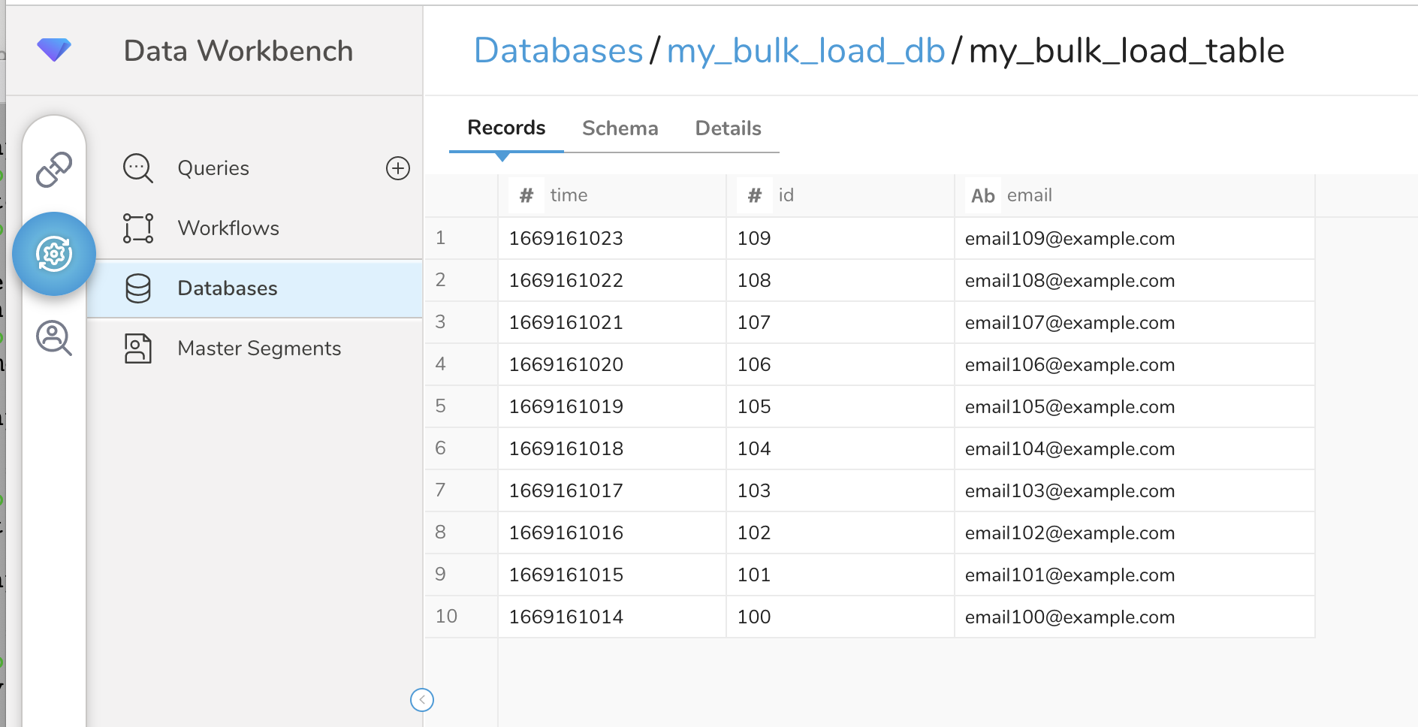
Task: Click the id column header
Action: point(786,195)
